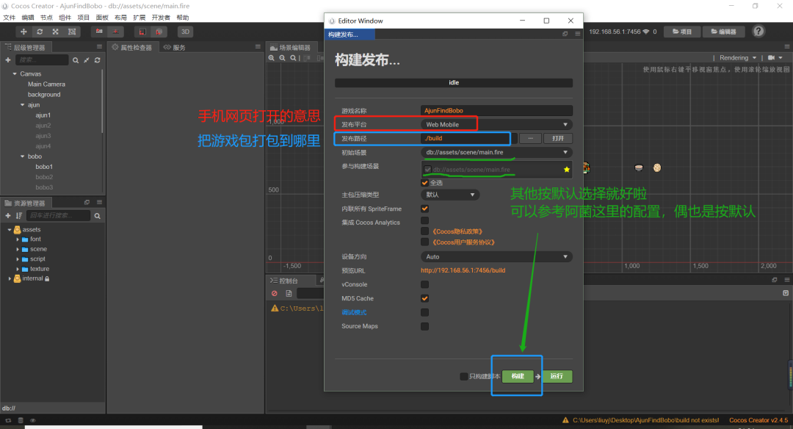
Task: Pop out the assets panel
Action: click(87, 202)
